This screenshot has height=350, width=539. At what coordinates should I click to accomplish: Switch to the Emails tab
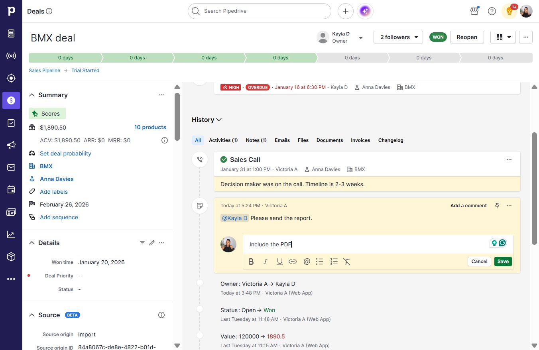click(x=282, y=140)
